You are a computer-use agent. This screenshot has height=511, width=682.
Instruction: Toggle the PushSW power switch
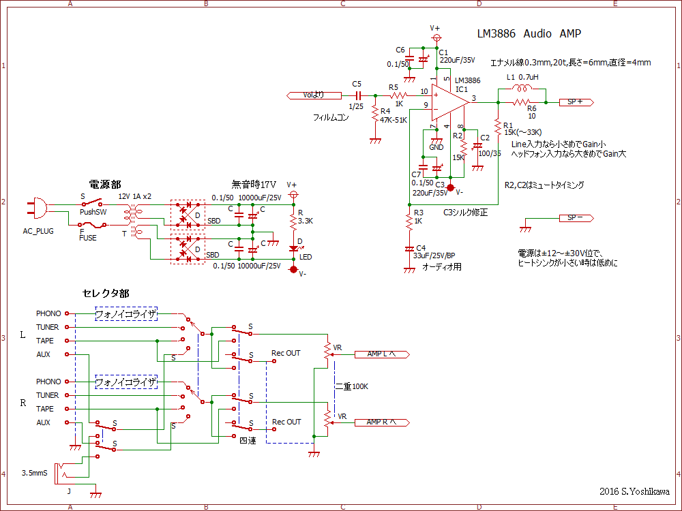coord(93,204)
